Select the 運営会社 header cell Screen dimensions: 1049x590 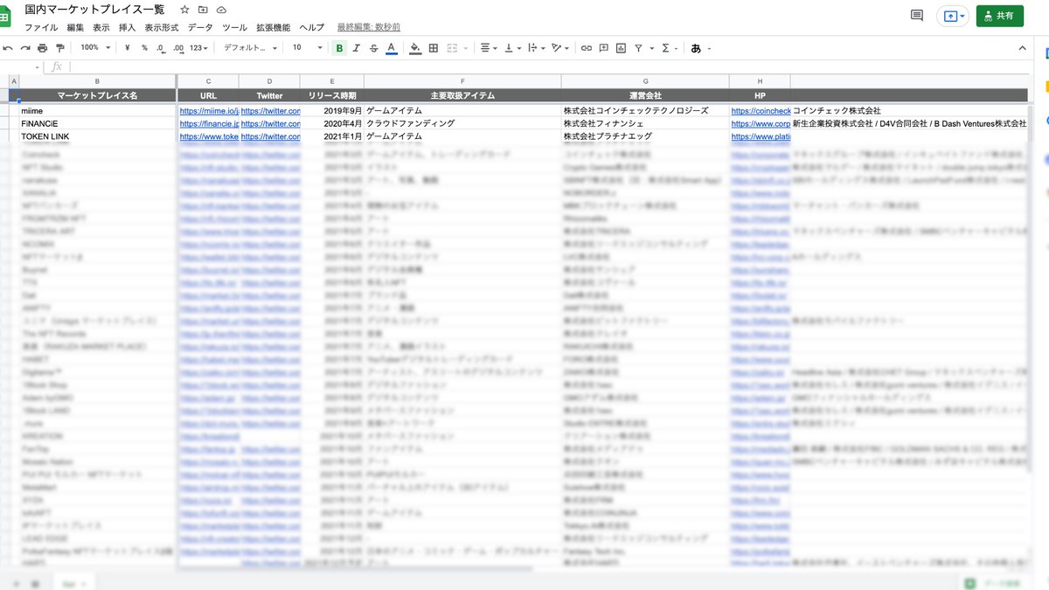pyautogui.click(x=645, y=95)
